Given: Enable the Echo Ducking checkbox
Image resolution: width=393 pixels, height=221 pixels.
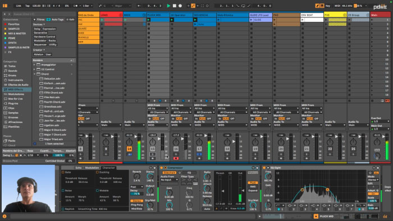Looking at the screenshot, I should [x=97, y=172].
